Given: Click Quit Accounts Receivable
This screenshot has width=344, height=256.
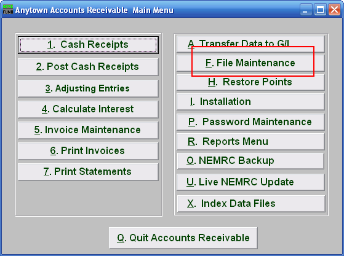Looking at the screenshot, I should tap(183, 238).
